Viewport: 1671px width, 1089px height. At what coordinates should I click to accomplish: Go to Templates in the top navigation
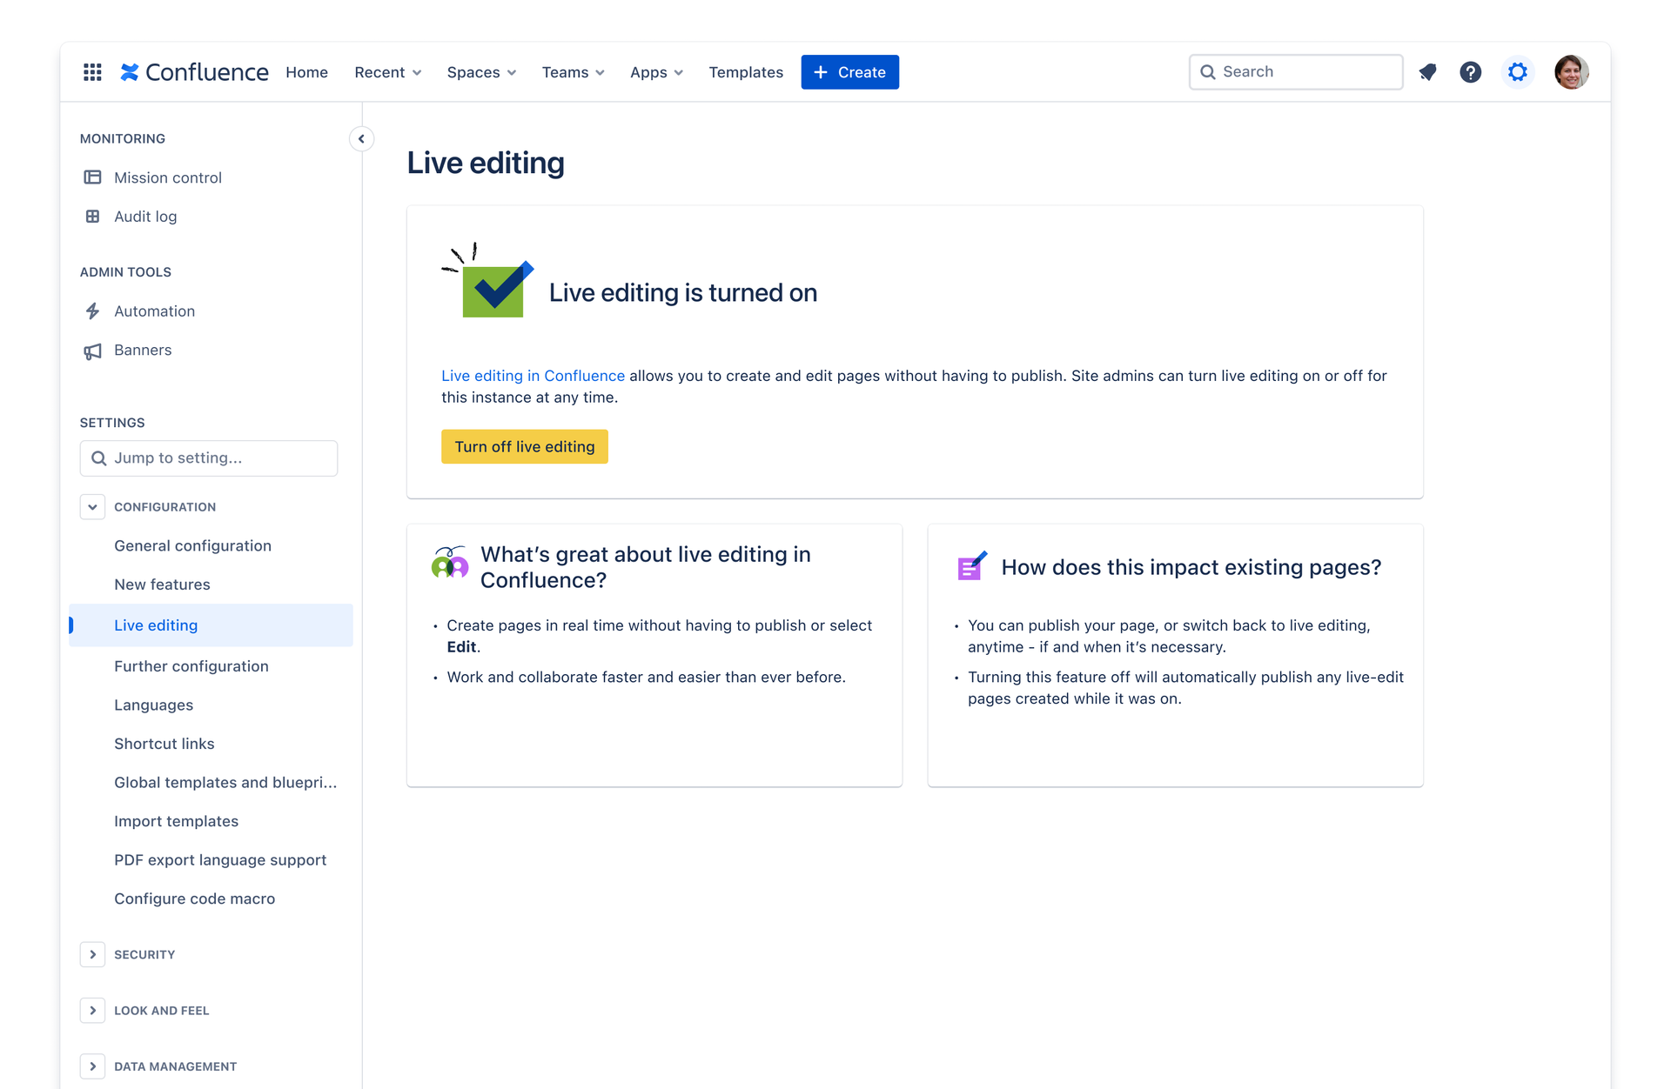746,72
